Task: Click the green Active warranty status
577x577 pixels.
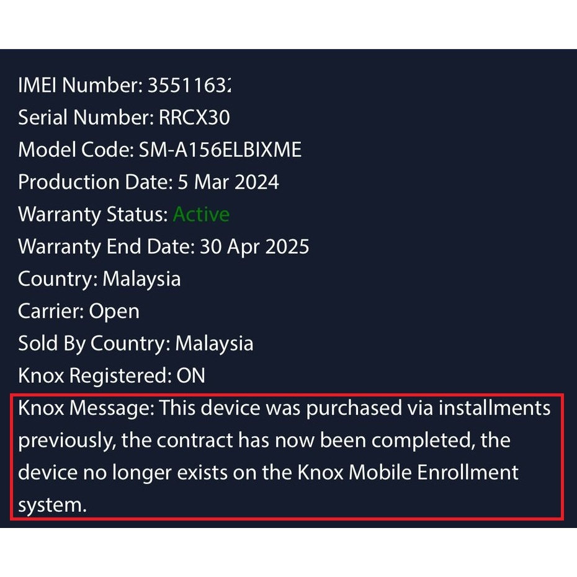Action: point(201,214)
